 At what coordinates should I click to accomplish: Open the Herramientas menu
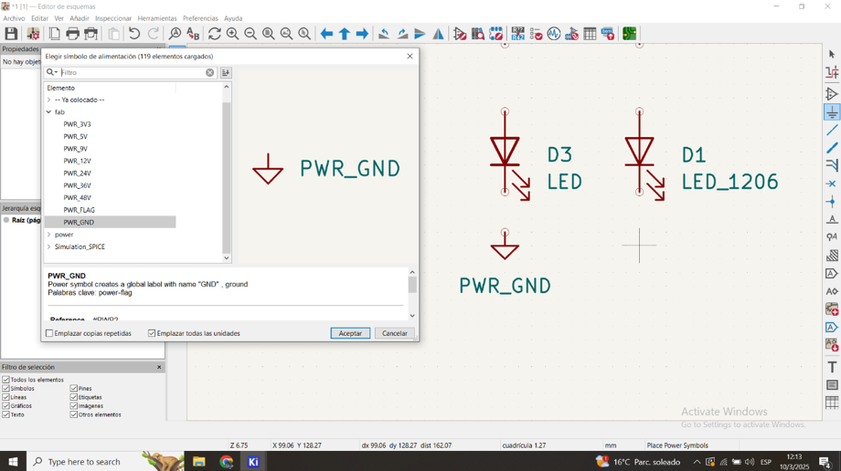click(157, 18)
